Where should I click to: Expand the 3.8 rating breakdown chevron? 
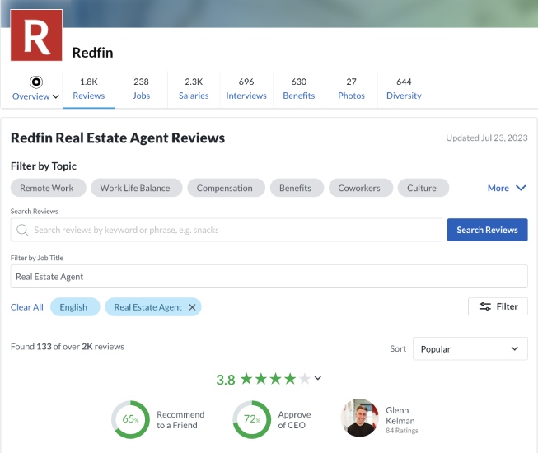(x=318, y=378)
